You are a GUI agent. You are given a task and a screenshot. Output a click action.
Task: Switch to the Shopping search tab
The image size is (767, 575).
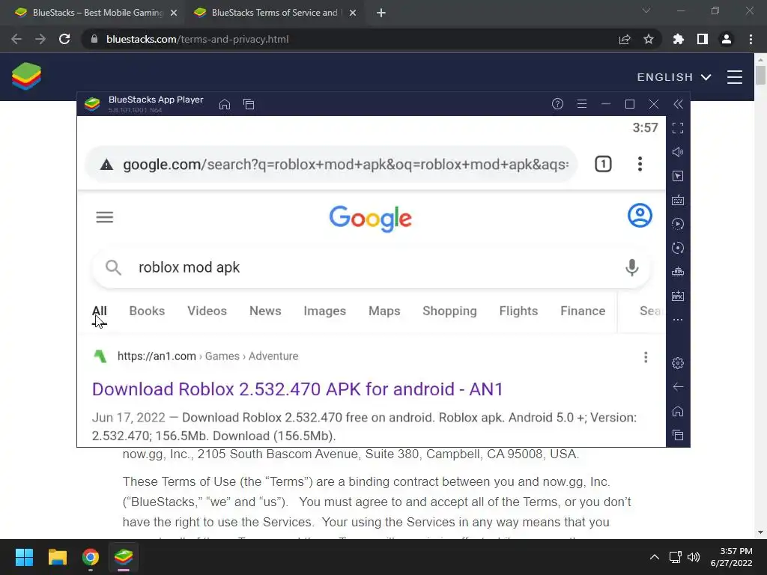[449, 311]
